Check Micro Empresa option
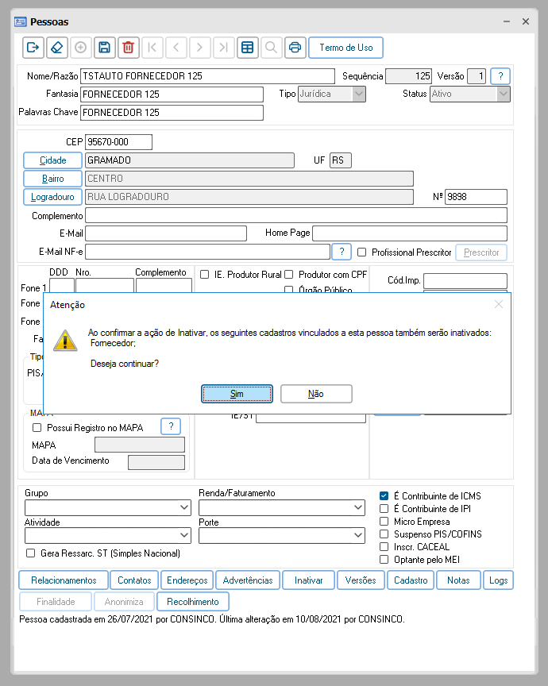The height and width of the screenshot is (686, 548). [x=384, y=521]
